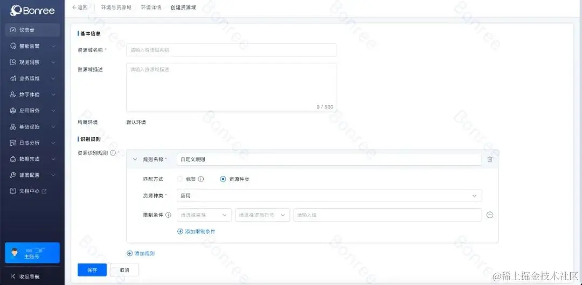Click the 收起导航 text
This screenshot has height=285, width=582.
29,276
